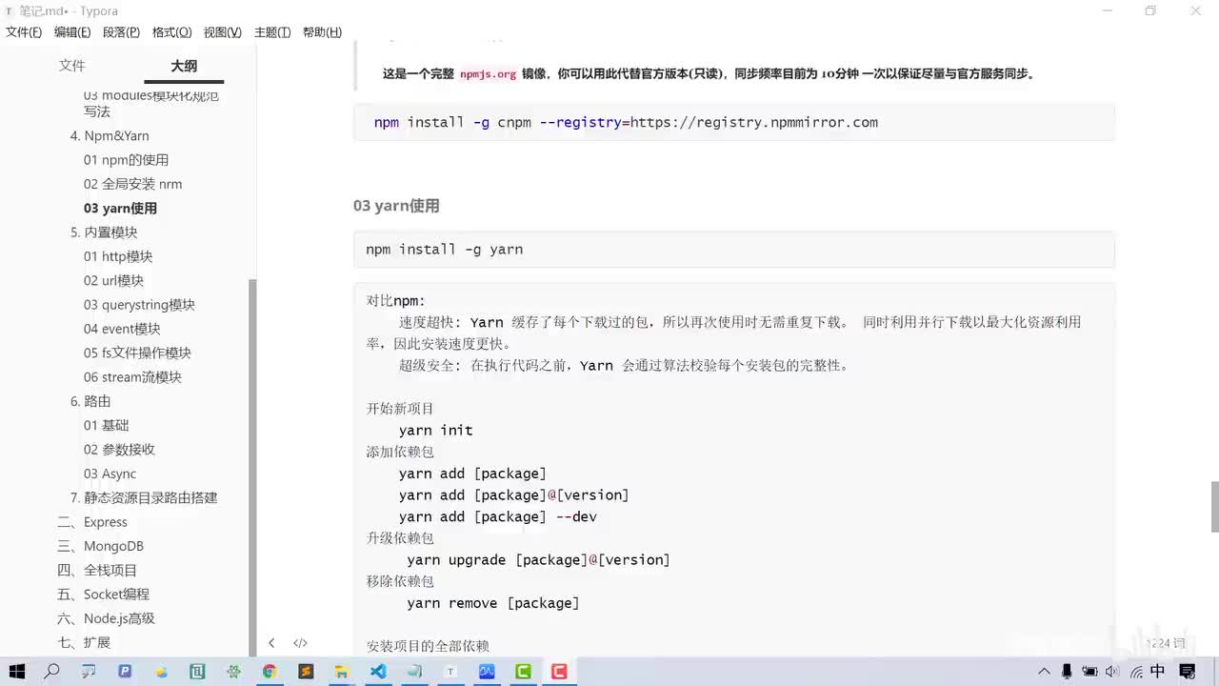Open File Explorer from the taskbar
This screenshot has width=1219, height=686.
(x=342, y=672)
